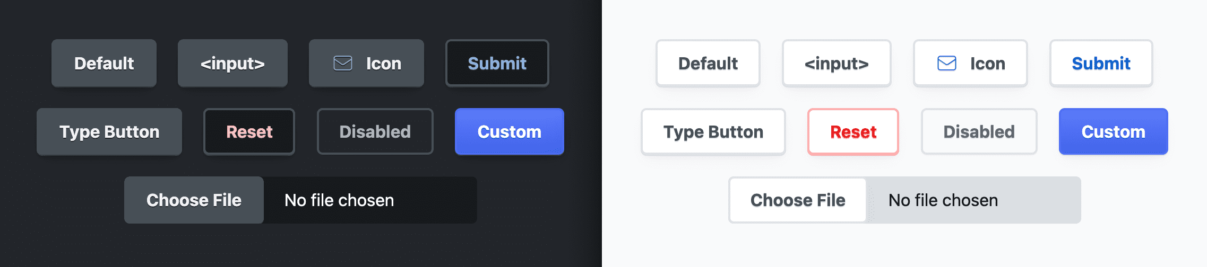Screen dimensions: 1207x267
Task: Click the light theme Type Button
Action: click(x=713, y=132)
